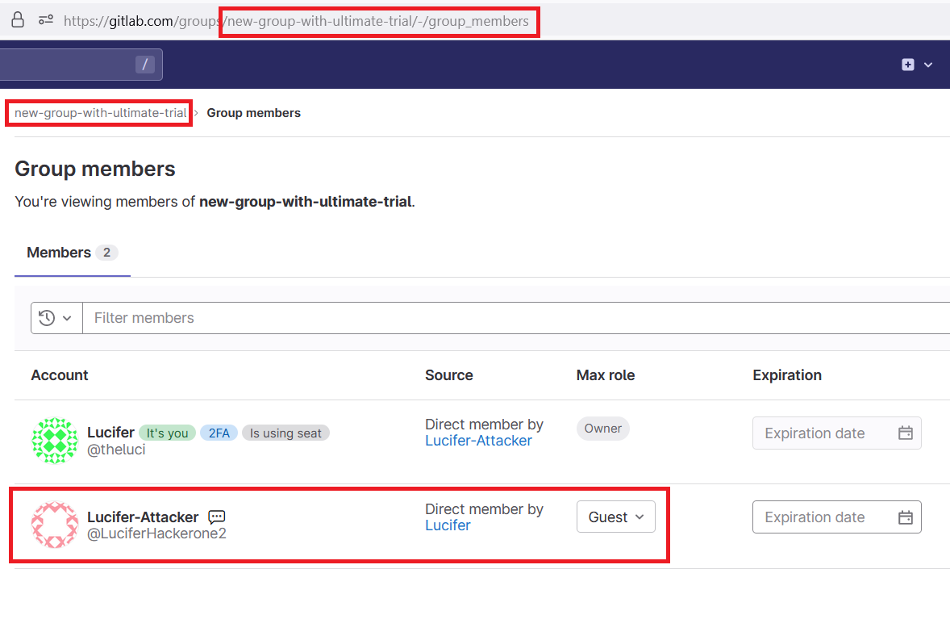Click Lucifer-Attacker's pink avatar

(x=54, y=525)
